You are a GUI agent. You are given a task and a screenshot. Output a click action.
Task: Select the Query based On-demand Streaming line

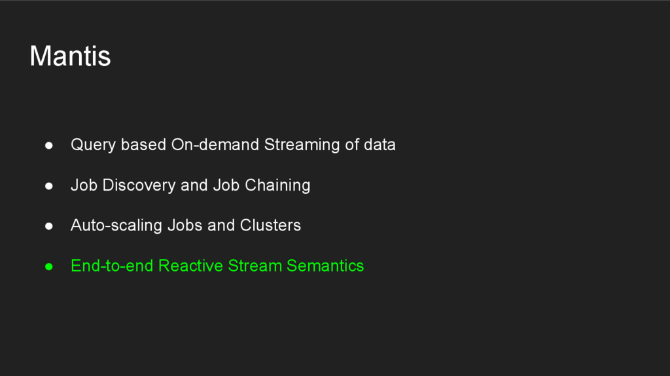tap(232, 145)
